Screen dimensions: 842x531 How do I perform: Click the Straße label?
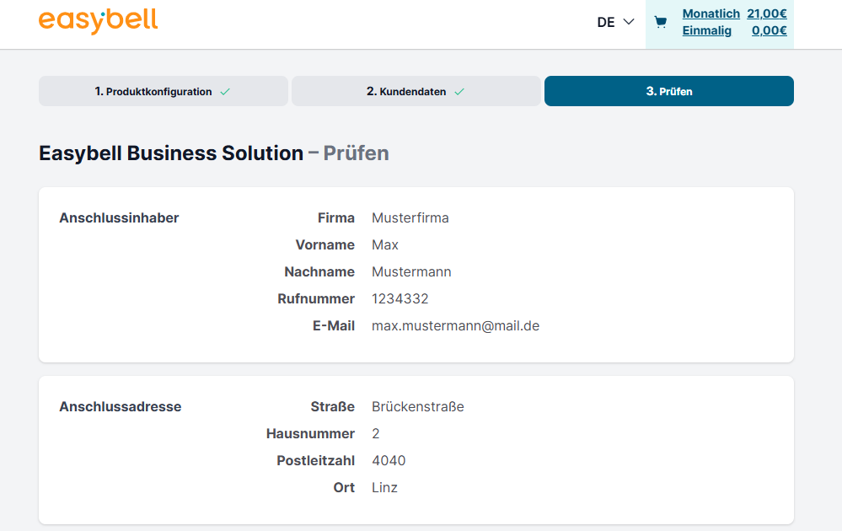(x=332, y=406)
